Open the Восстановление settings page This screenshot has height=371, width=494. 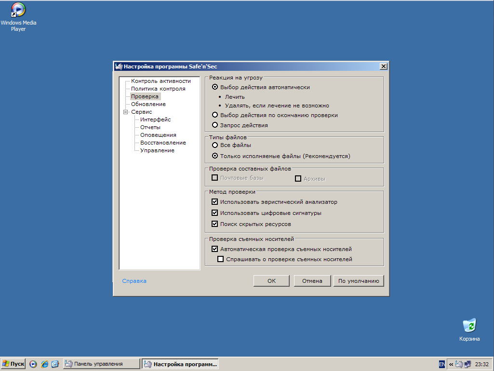163,143
